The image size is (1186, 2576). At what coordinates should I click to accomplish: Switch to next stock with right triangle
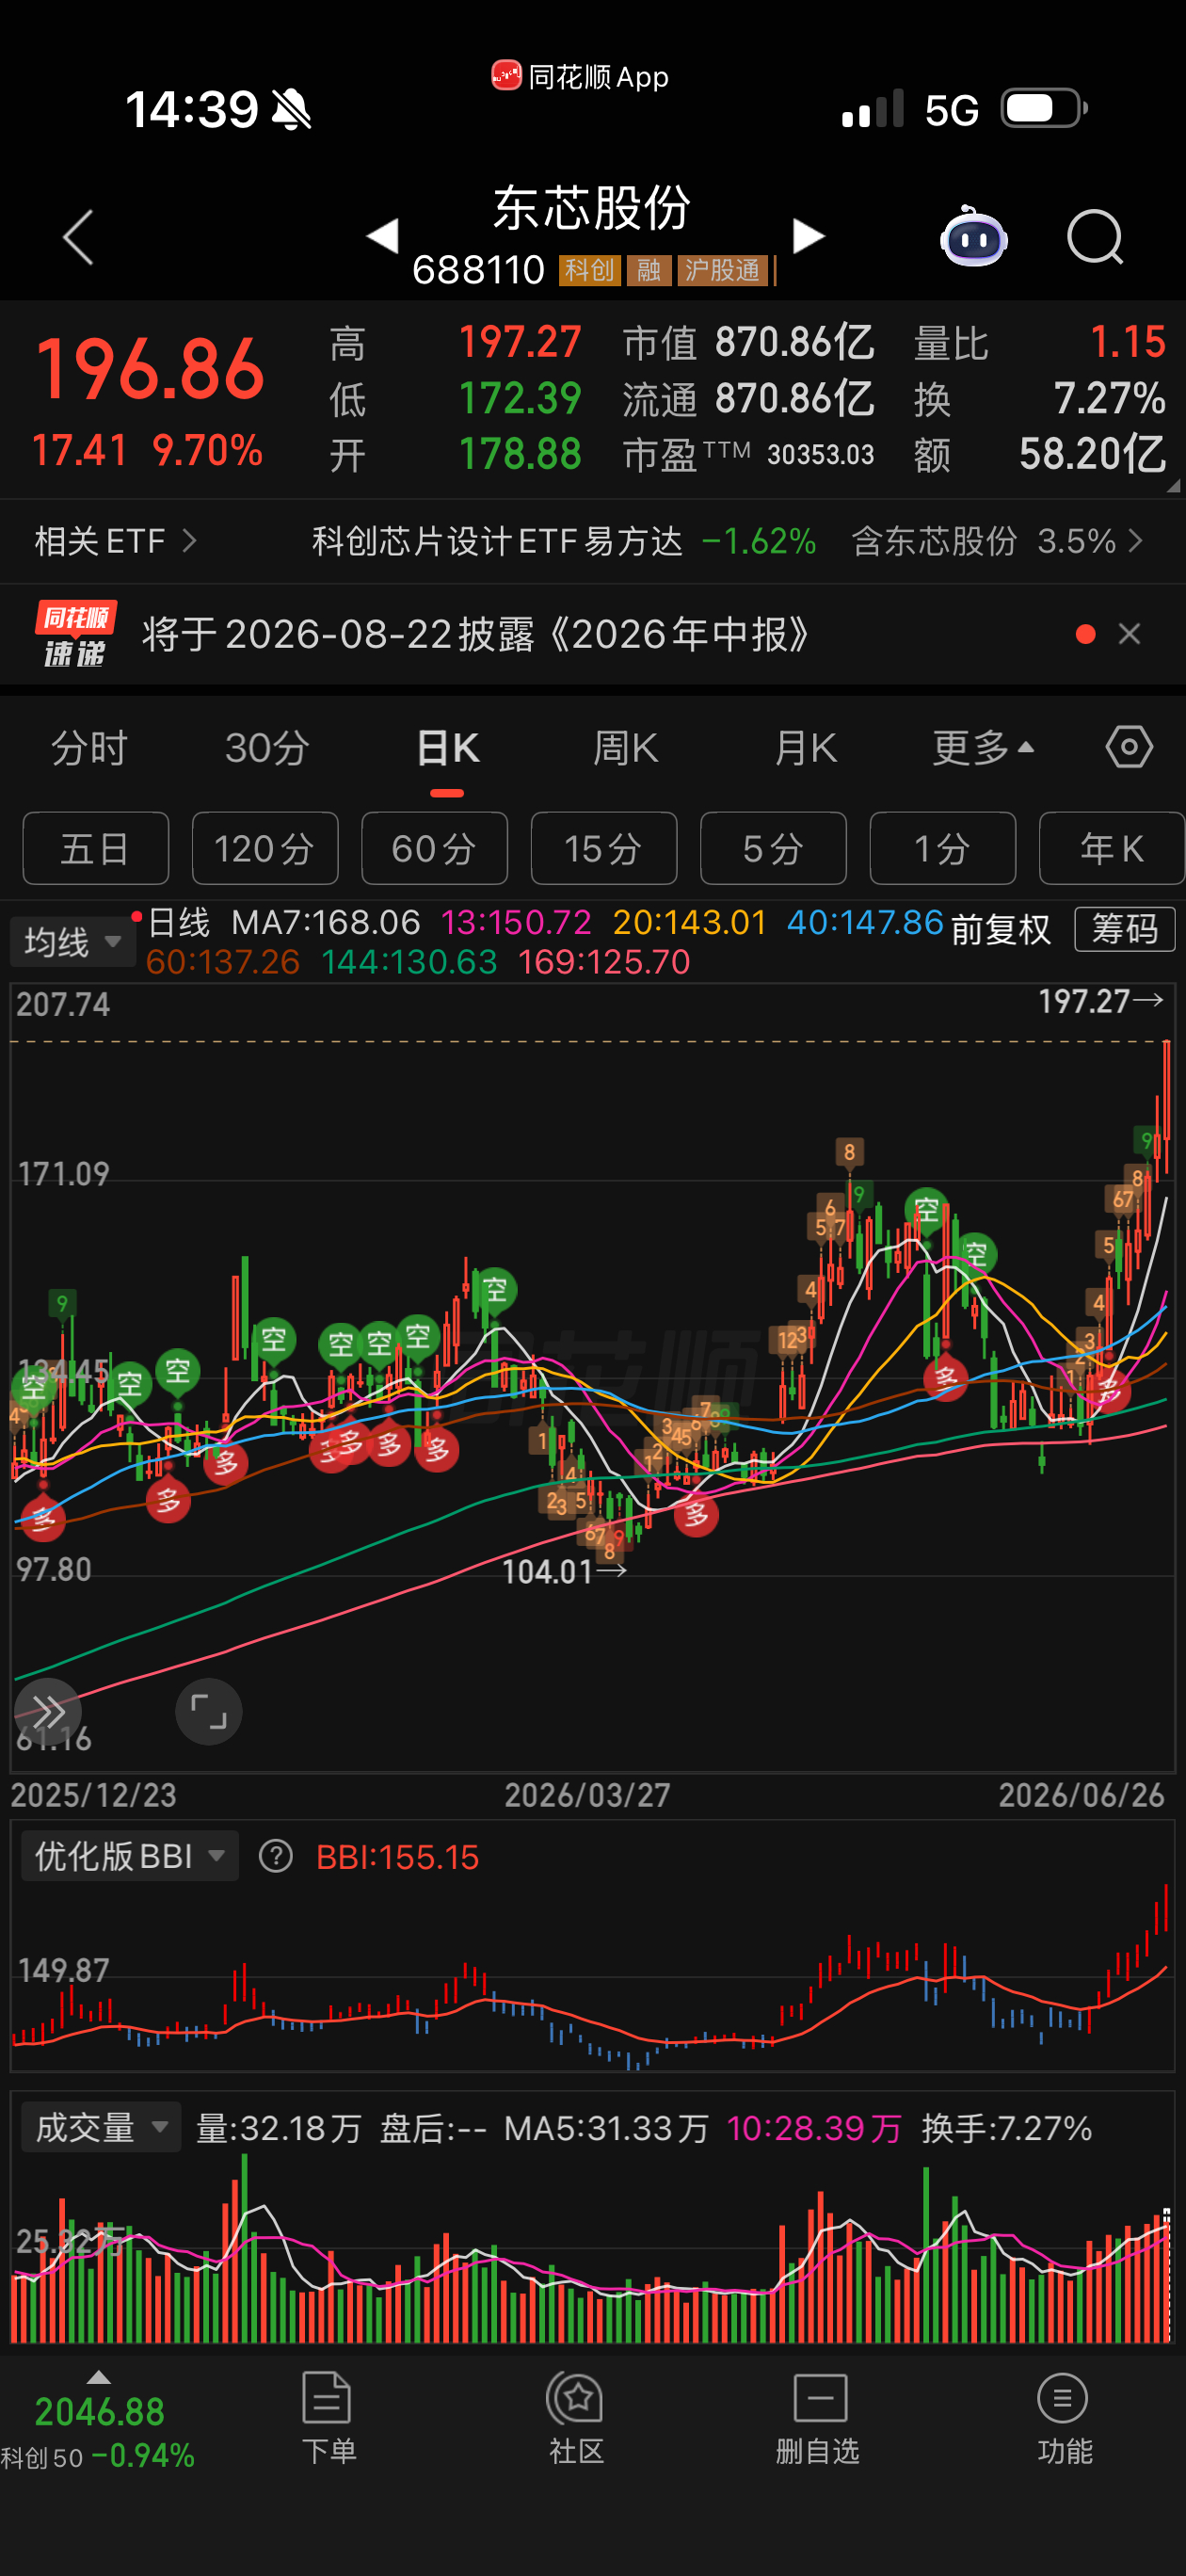807,236
